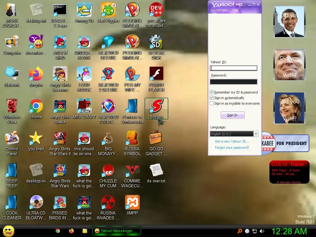Select the Windows Vista recycle bin icon
Viewport: 316px width, 237px height.
[12, 111]
